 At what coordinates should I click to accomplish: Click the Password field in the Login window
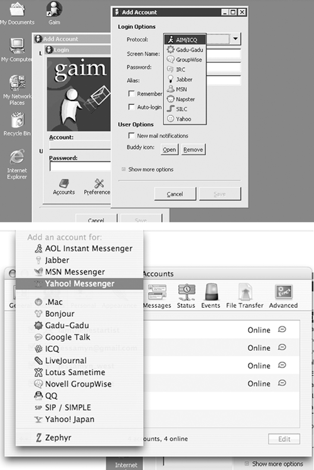pyautogui.click(x=80, y=166)
